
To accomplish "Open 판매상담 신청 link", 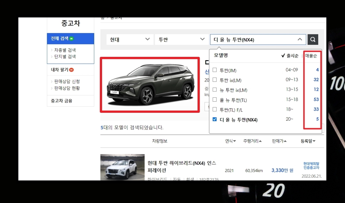I will click(67, 82).
